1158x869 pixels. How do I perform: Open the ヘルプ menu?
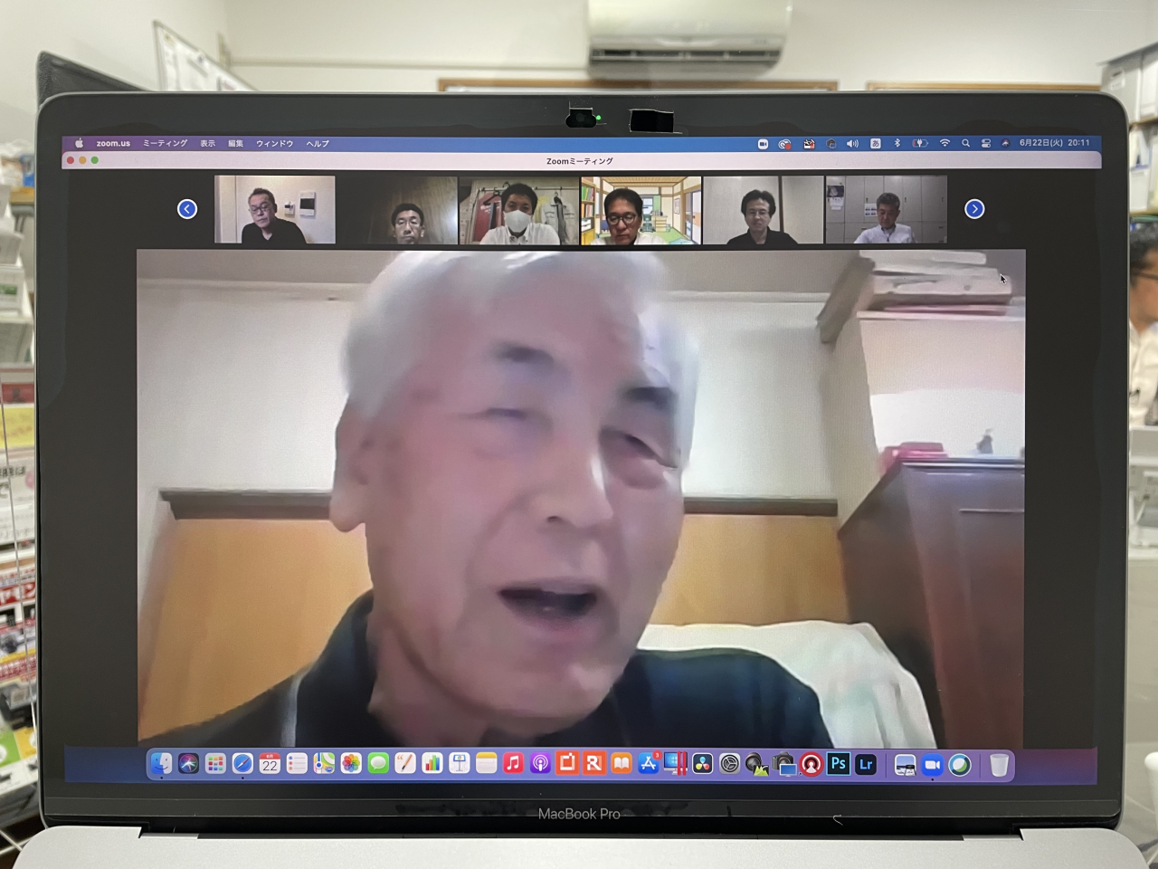[x=317, y=143]
